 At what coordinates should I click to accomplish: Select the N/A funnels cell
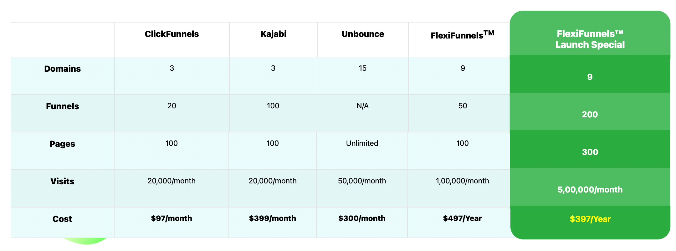pyautogui.click(x=362, y=106)
